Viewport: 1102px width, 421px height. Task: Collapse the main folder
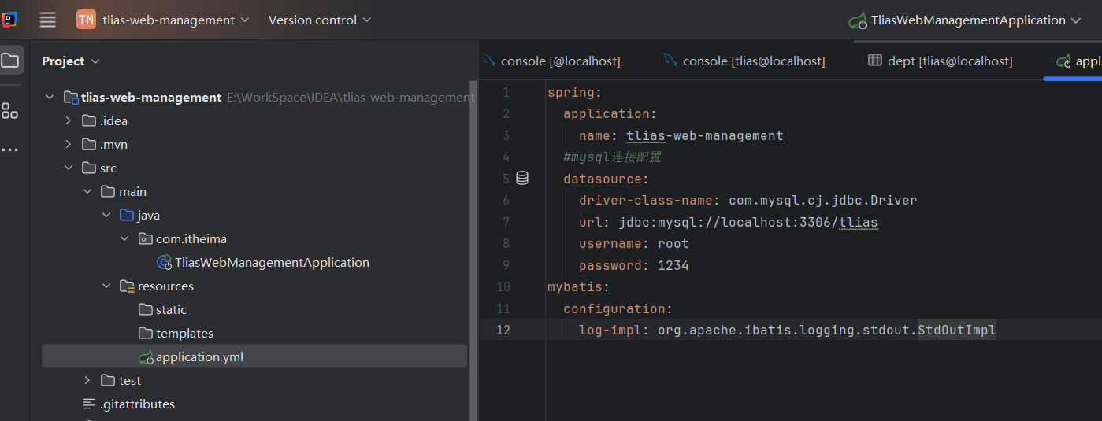coord(87,192)
